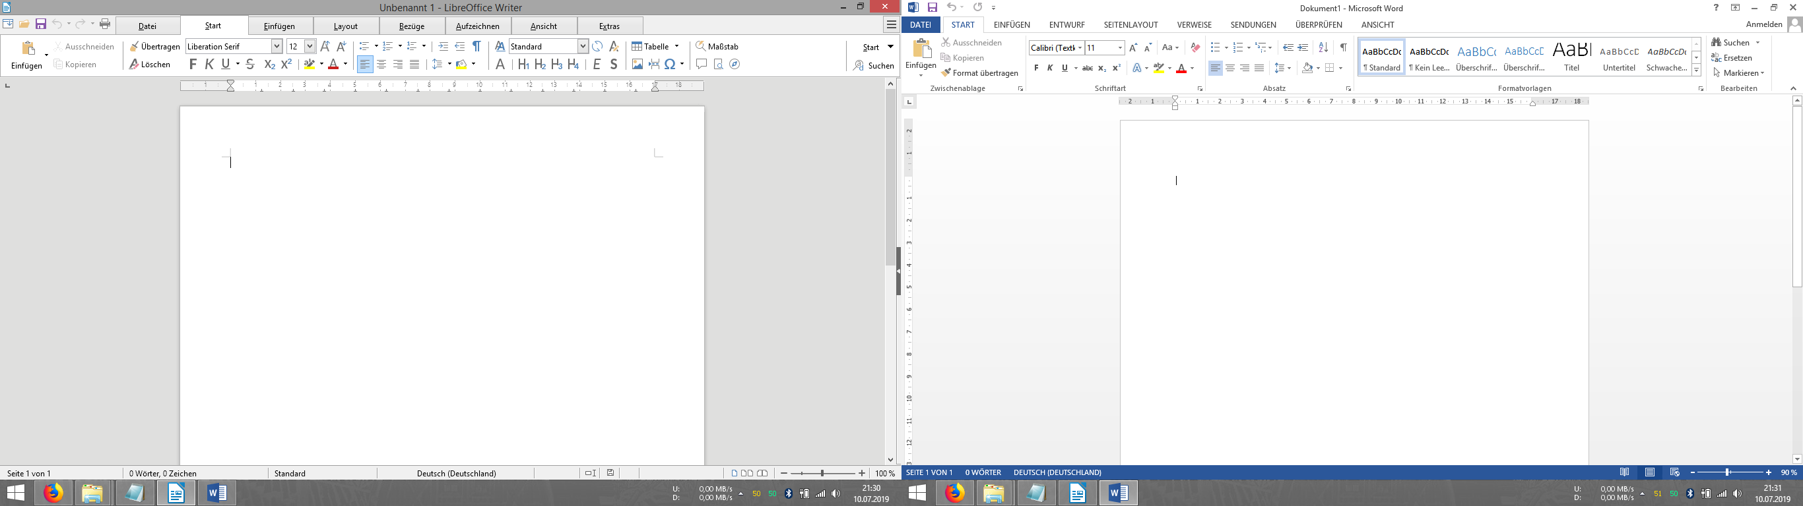
Task: Switch to Web Layout in Word status bar
Action: click(1674, 472)
